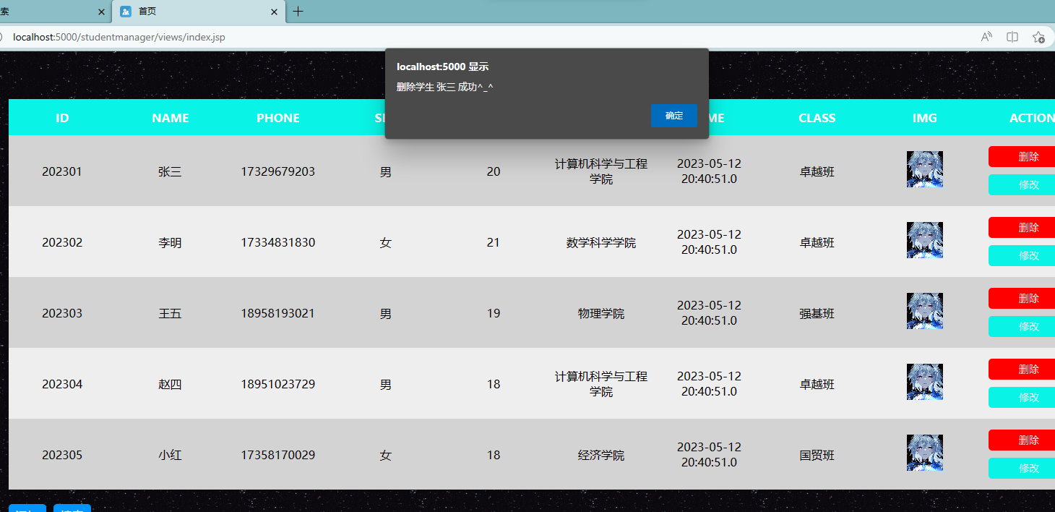Screen dimensions: 1055x512
Task: Click phone number 18951023729
Action: [x=278, y=384]
